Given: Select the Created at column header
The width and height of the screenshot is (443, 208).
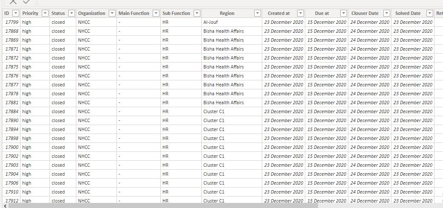Looking at the screenshot, I should [279, 13].
